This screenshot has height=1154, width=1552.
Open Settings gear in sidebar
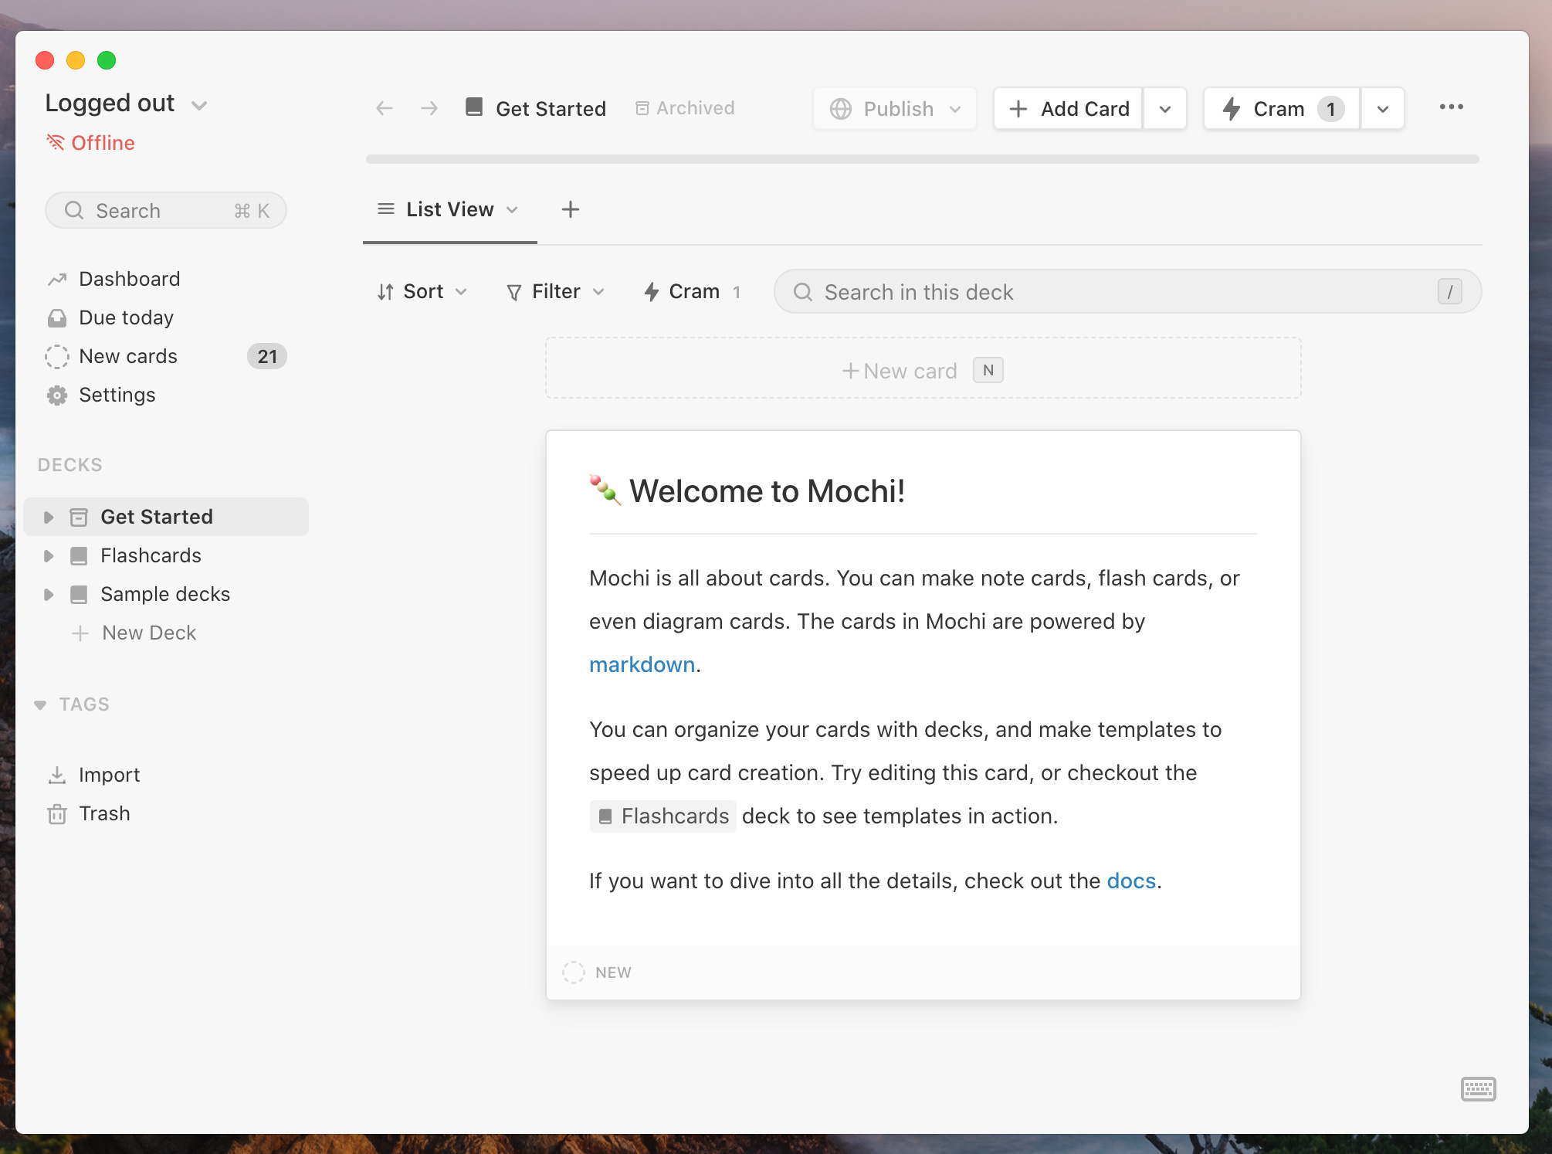(117, 395)
